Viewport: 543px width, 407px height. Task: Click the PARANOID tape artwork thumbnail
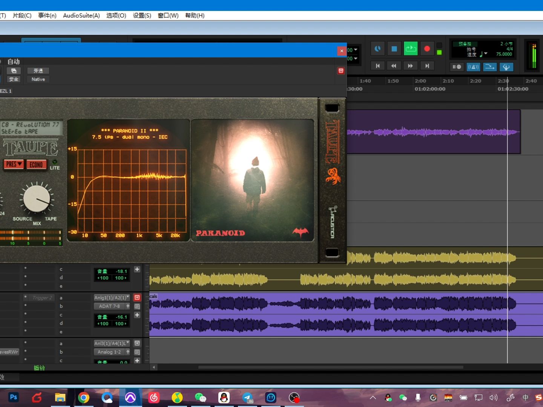tap(252, 180)
